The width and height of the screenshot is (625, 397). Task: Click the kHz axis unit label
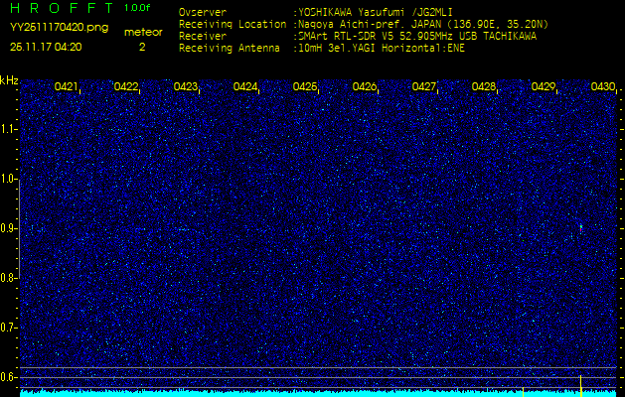click(9, 80)
